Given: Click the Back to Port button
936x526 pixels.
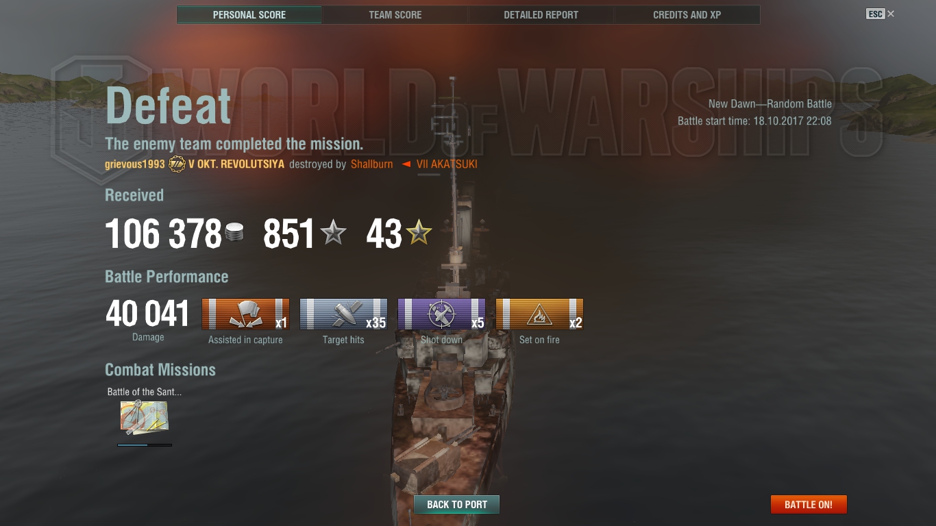Looking at the screenshot, I should click(457, 505).
